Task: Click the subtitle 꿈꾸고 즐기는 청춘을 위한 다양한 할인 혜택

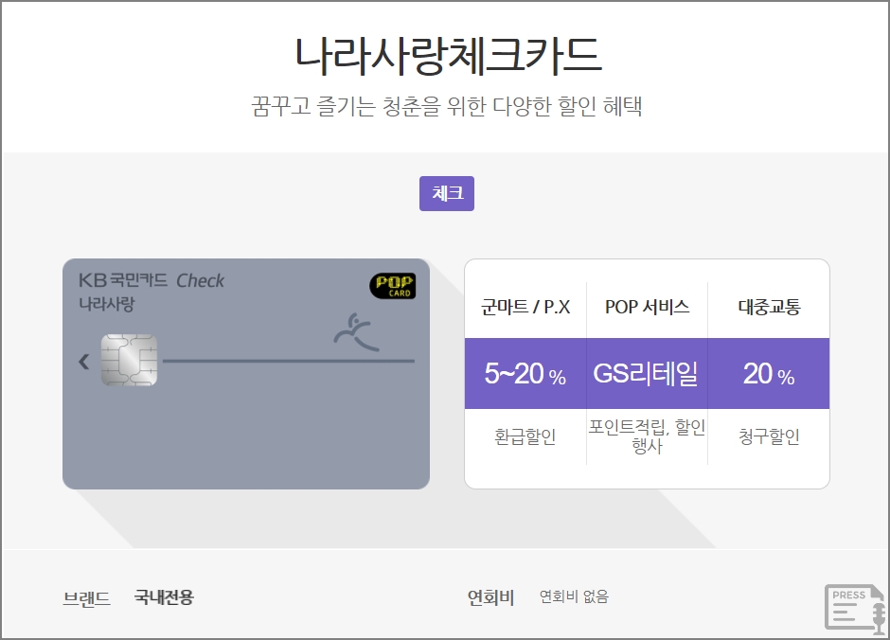Action: click(x=447, y=106)
